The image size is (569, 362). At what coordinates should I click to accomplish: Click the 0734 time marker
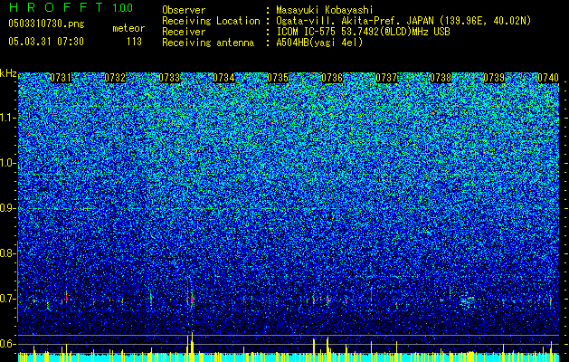tap(223, 78)
